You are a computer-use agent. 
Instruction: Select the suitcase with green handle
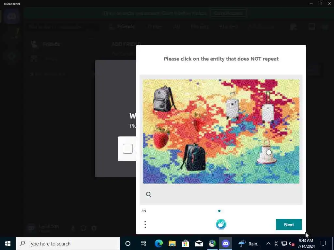[267, 108]
